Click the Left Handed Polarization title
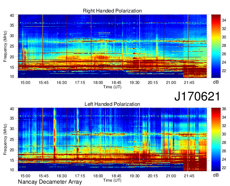 112,104
